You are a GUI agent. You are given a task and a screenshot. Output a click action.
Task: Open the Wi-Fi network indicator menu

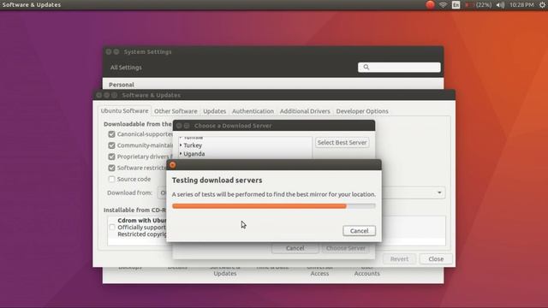pyautogui.click(x=443, y=5)
